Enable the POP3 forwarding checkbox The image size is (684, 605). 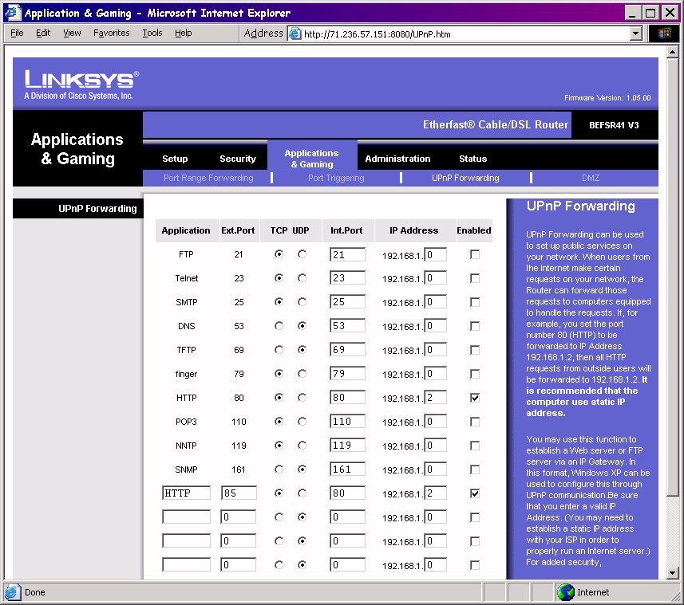[475, 422]
